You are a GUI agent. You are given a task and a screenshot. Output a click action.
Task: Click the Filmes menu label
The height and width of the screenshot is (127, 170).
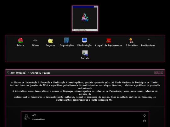tap(35, 45)
